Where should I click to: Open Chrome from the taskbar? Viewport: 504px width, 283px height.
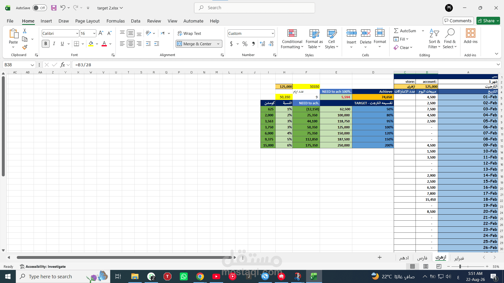click(x=200, y=276)
